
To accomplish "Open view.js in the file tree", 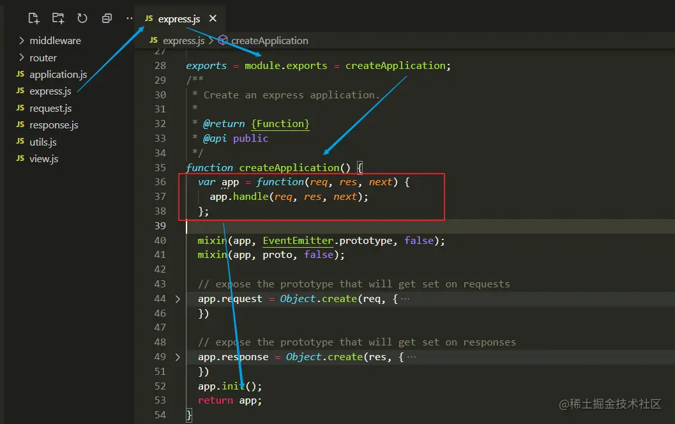I will [44, 159].
